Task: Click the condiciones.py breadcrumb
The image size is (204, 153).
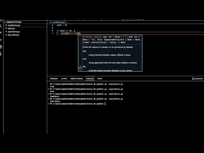Action: tap(59, 22)
